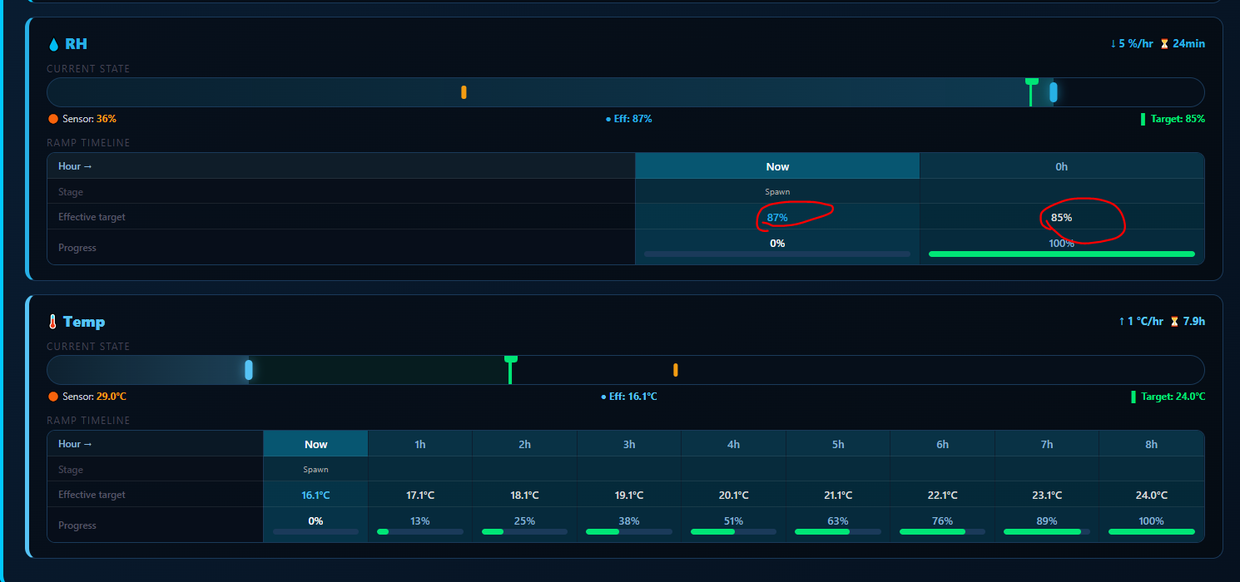The height and width of the screenshot is (582, 1240).
Task: Click the Spawn stage cell in RH timeline
Action: coord(777,192)
